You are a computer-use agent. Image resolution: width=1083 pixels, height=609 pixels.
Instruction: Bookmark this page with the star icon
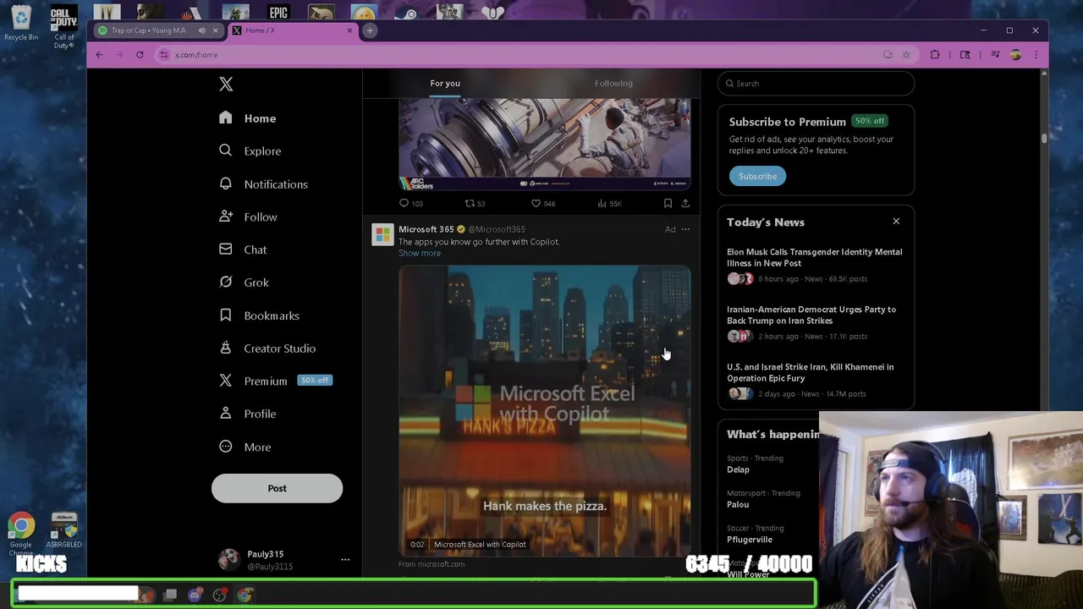[906, 55]
